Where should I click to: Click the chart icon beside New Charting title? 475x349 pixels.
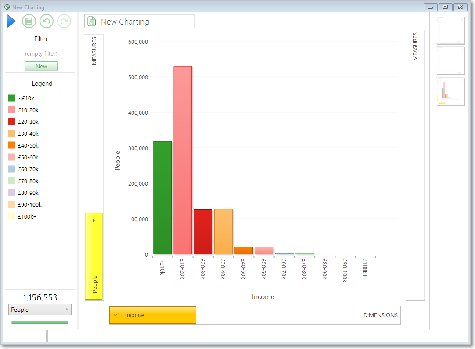pos(91,21)
